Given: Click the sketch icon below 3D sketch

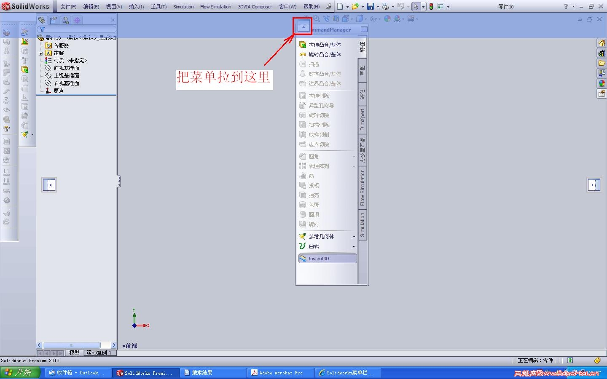Looking at the screenshot, I should tap(25, 41).
